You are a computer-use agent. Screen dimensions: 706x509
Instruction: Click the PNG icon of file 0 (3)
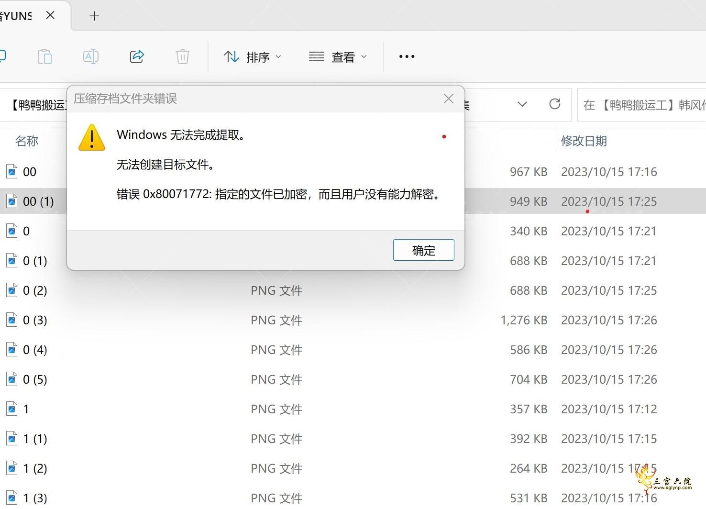(x=11, y=320)
